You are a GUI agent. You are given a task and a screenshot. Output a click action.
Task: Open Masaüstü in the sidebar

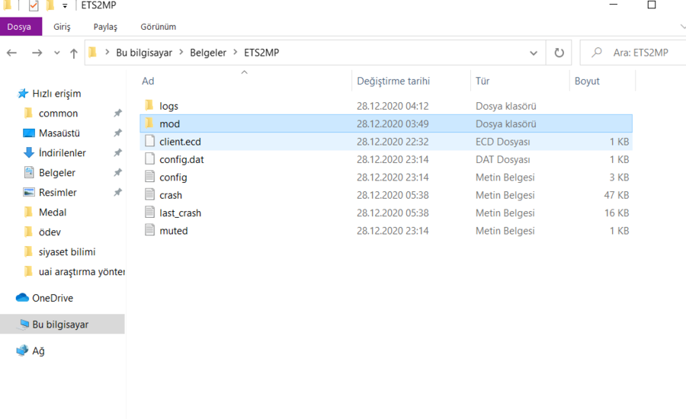click(59, 133)
